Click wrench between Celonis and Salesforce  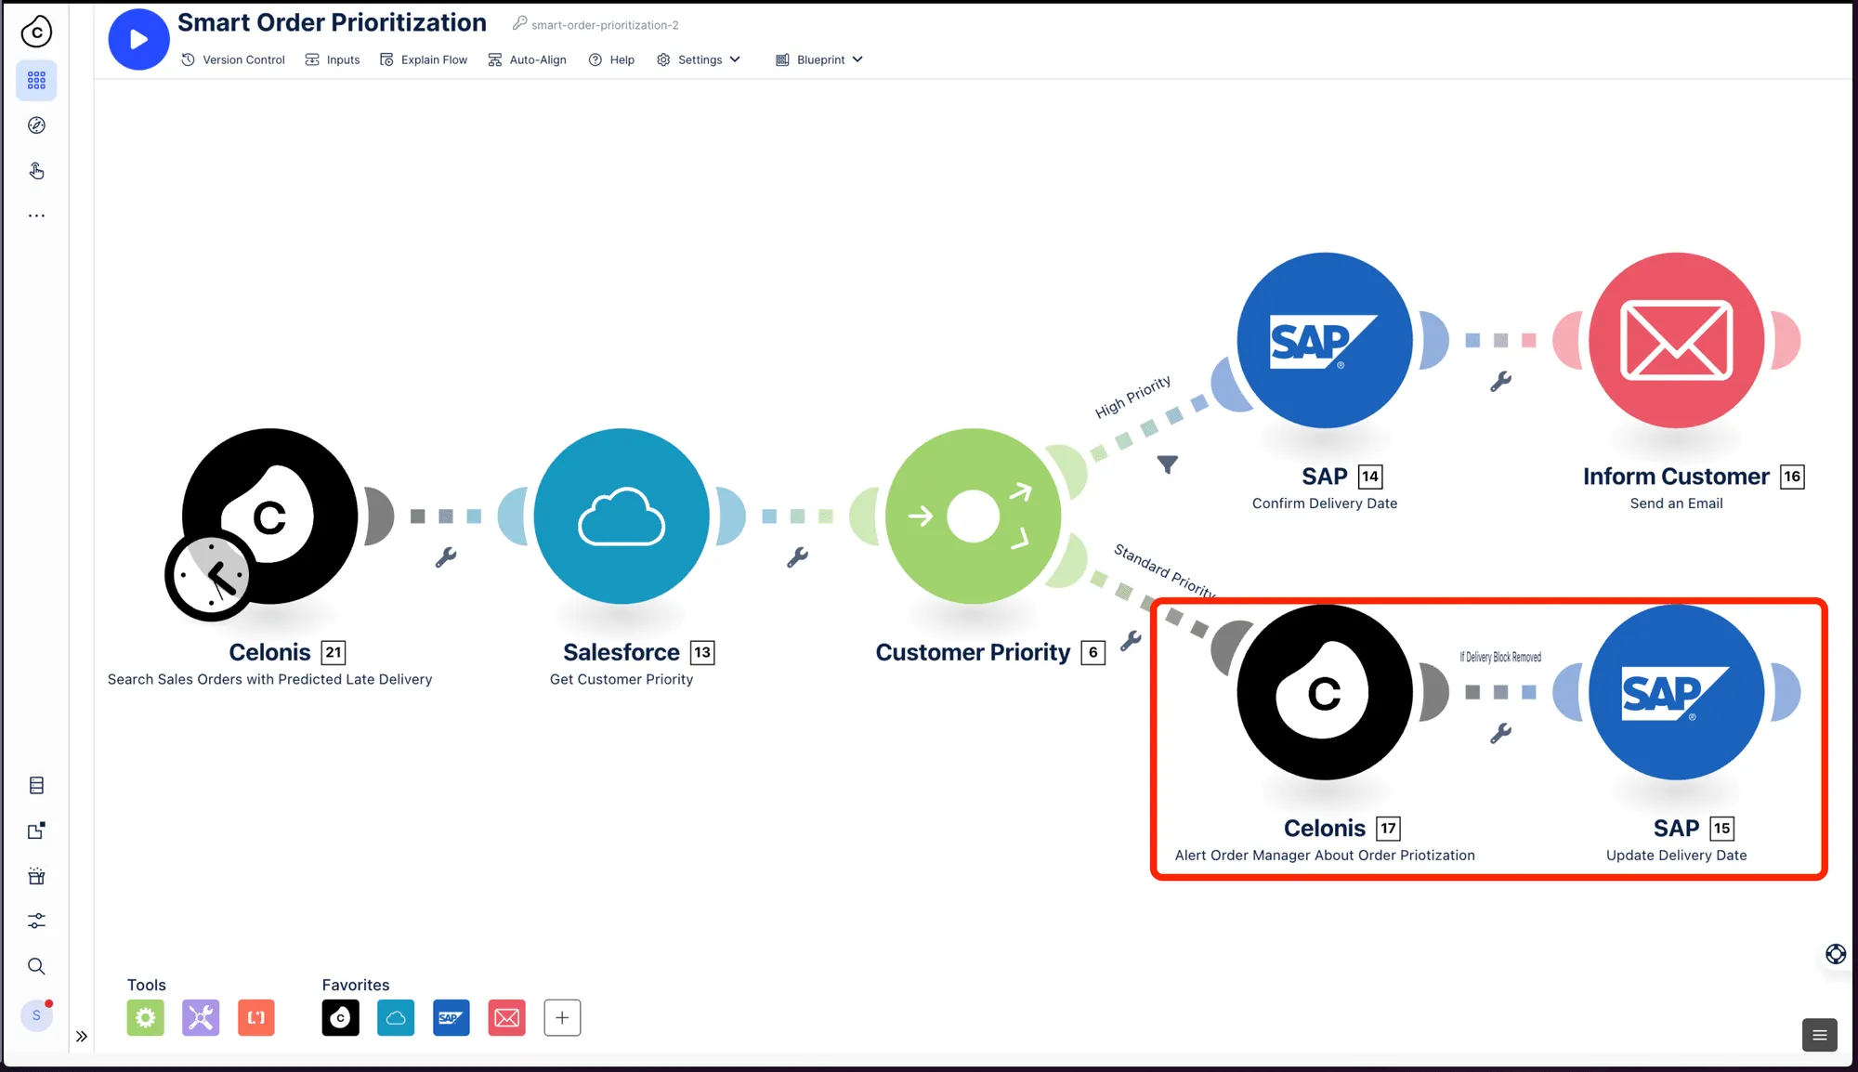(446, 557)
